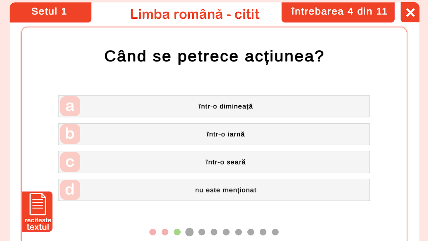The width and height of the screenshot is (428, 241).
Task: Click the enlarged current question dot
Action: (189, 232)
